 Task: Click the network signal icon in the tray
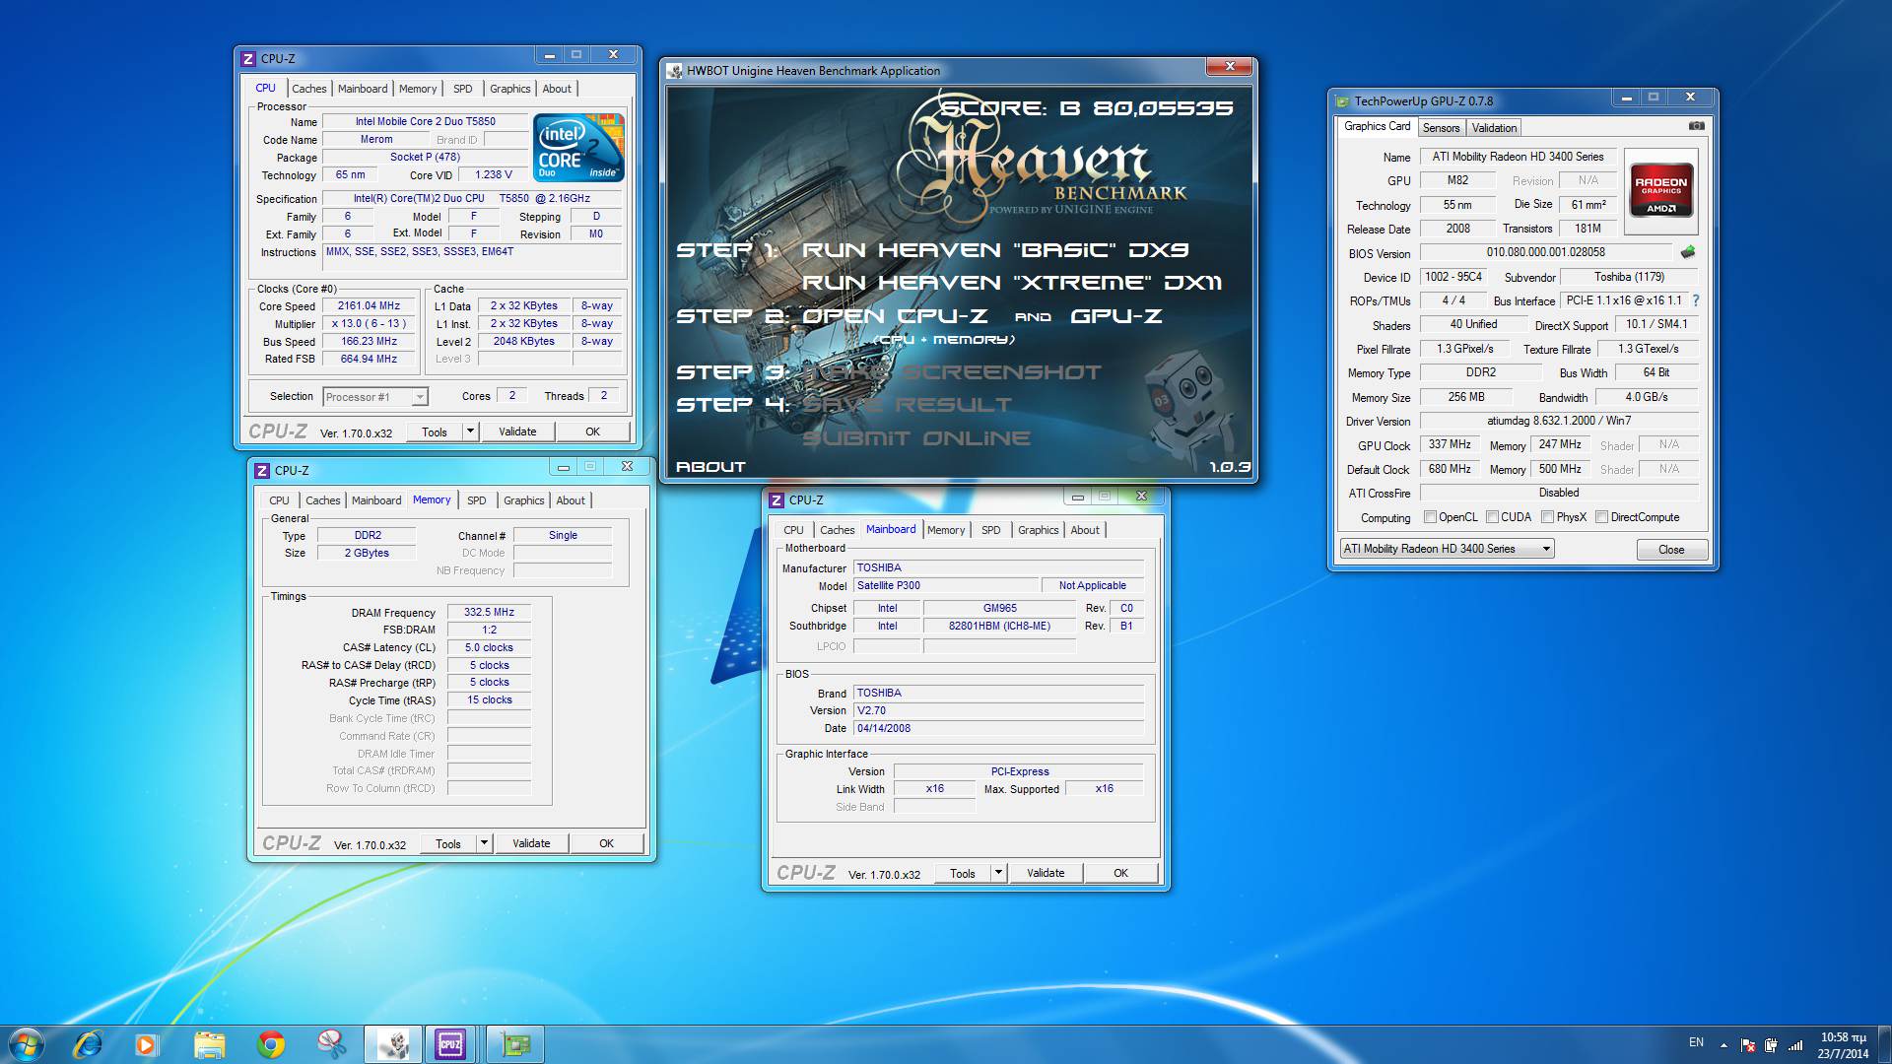click(x=1795, y=1045)
